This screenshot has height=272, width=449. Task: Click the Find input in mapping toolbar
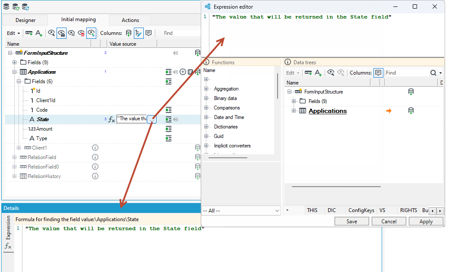(x=181, y=33)
